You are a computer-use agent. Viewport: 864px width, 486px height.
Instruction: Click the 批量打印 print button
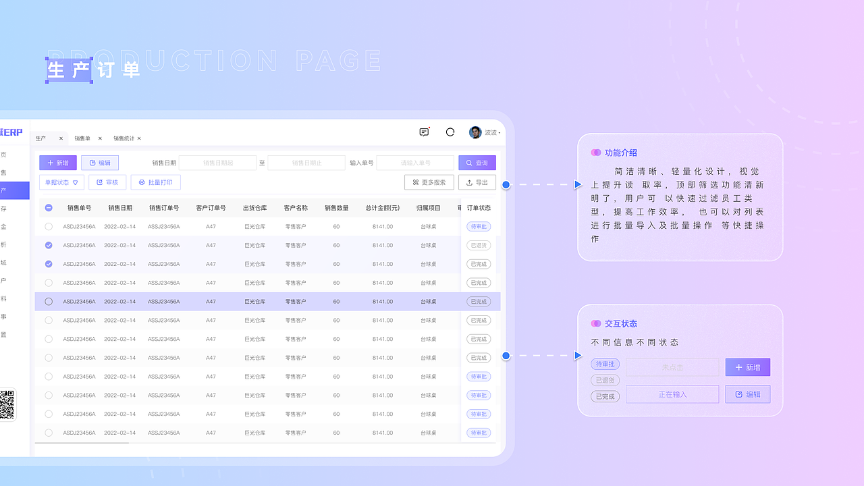point(155,182)
